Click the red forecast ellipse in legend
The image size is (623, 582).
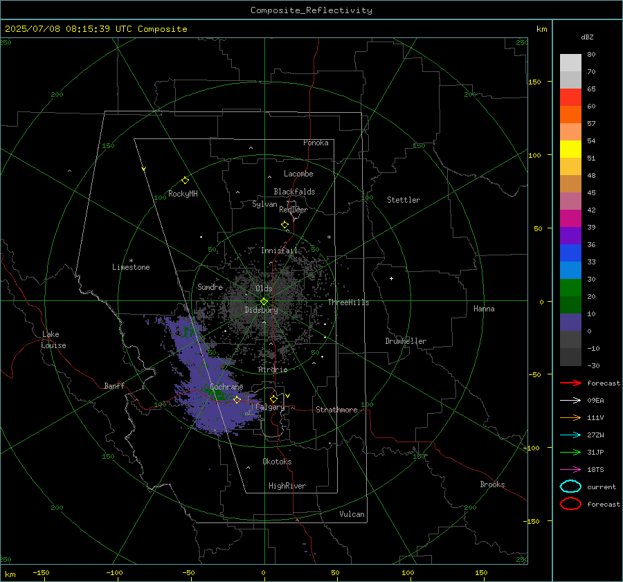[x=570, y=504]
